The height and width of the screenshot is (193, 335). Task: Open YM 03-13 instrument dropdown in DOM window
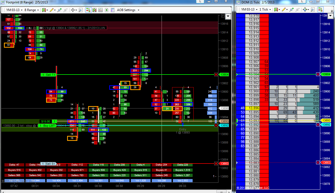tap(249, 9)
